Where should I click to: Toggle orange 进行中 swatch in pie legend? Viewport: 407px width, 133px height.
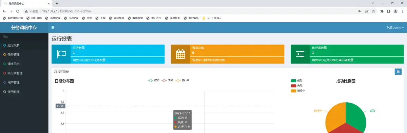[293, 91]
